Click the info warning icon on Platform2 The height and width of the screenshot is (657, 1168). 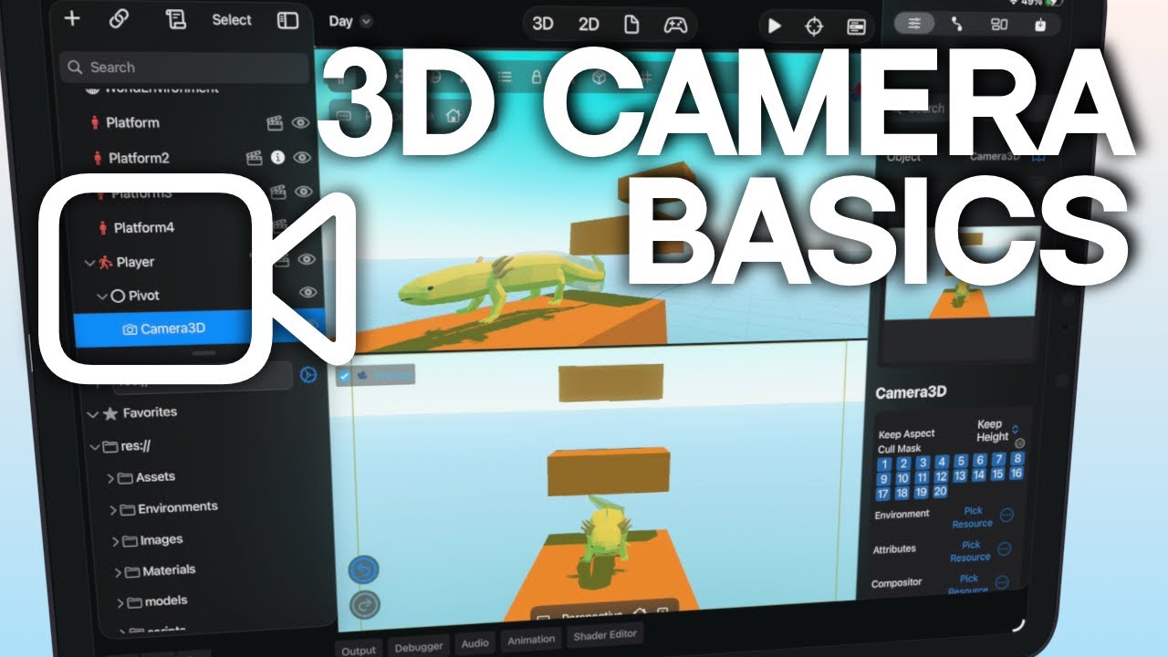(278, 157)
